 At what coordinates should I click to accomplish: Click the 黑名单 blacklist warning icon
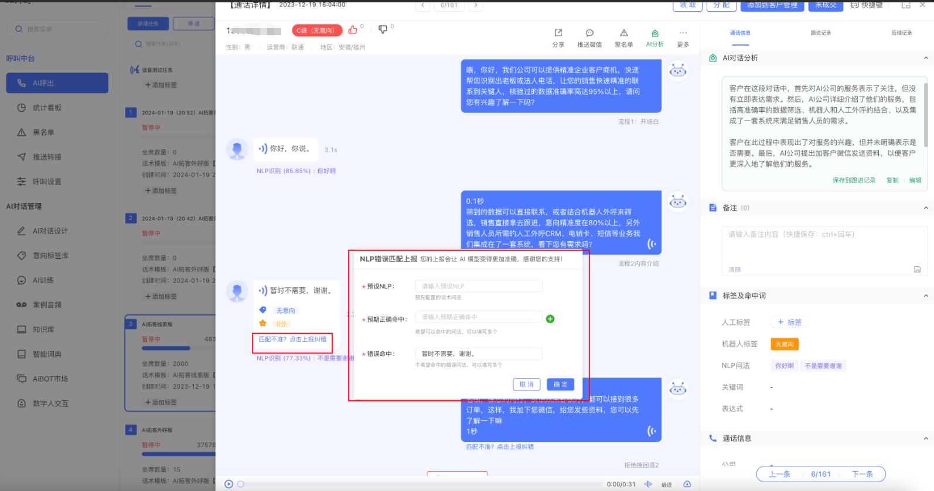click(624, 33)
